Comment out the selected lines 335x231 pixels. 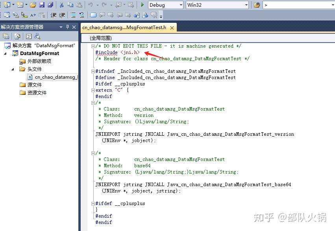(x=73, y=15)
